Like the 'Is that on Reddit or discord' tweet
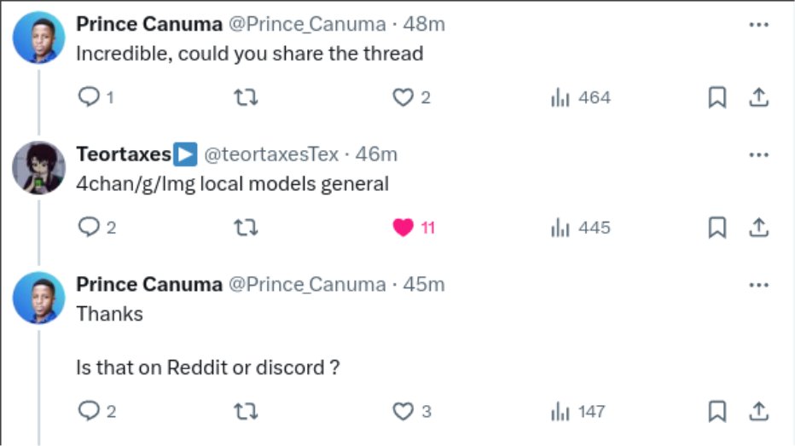795x446 pixels. click(403, 412)
